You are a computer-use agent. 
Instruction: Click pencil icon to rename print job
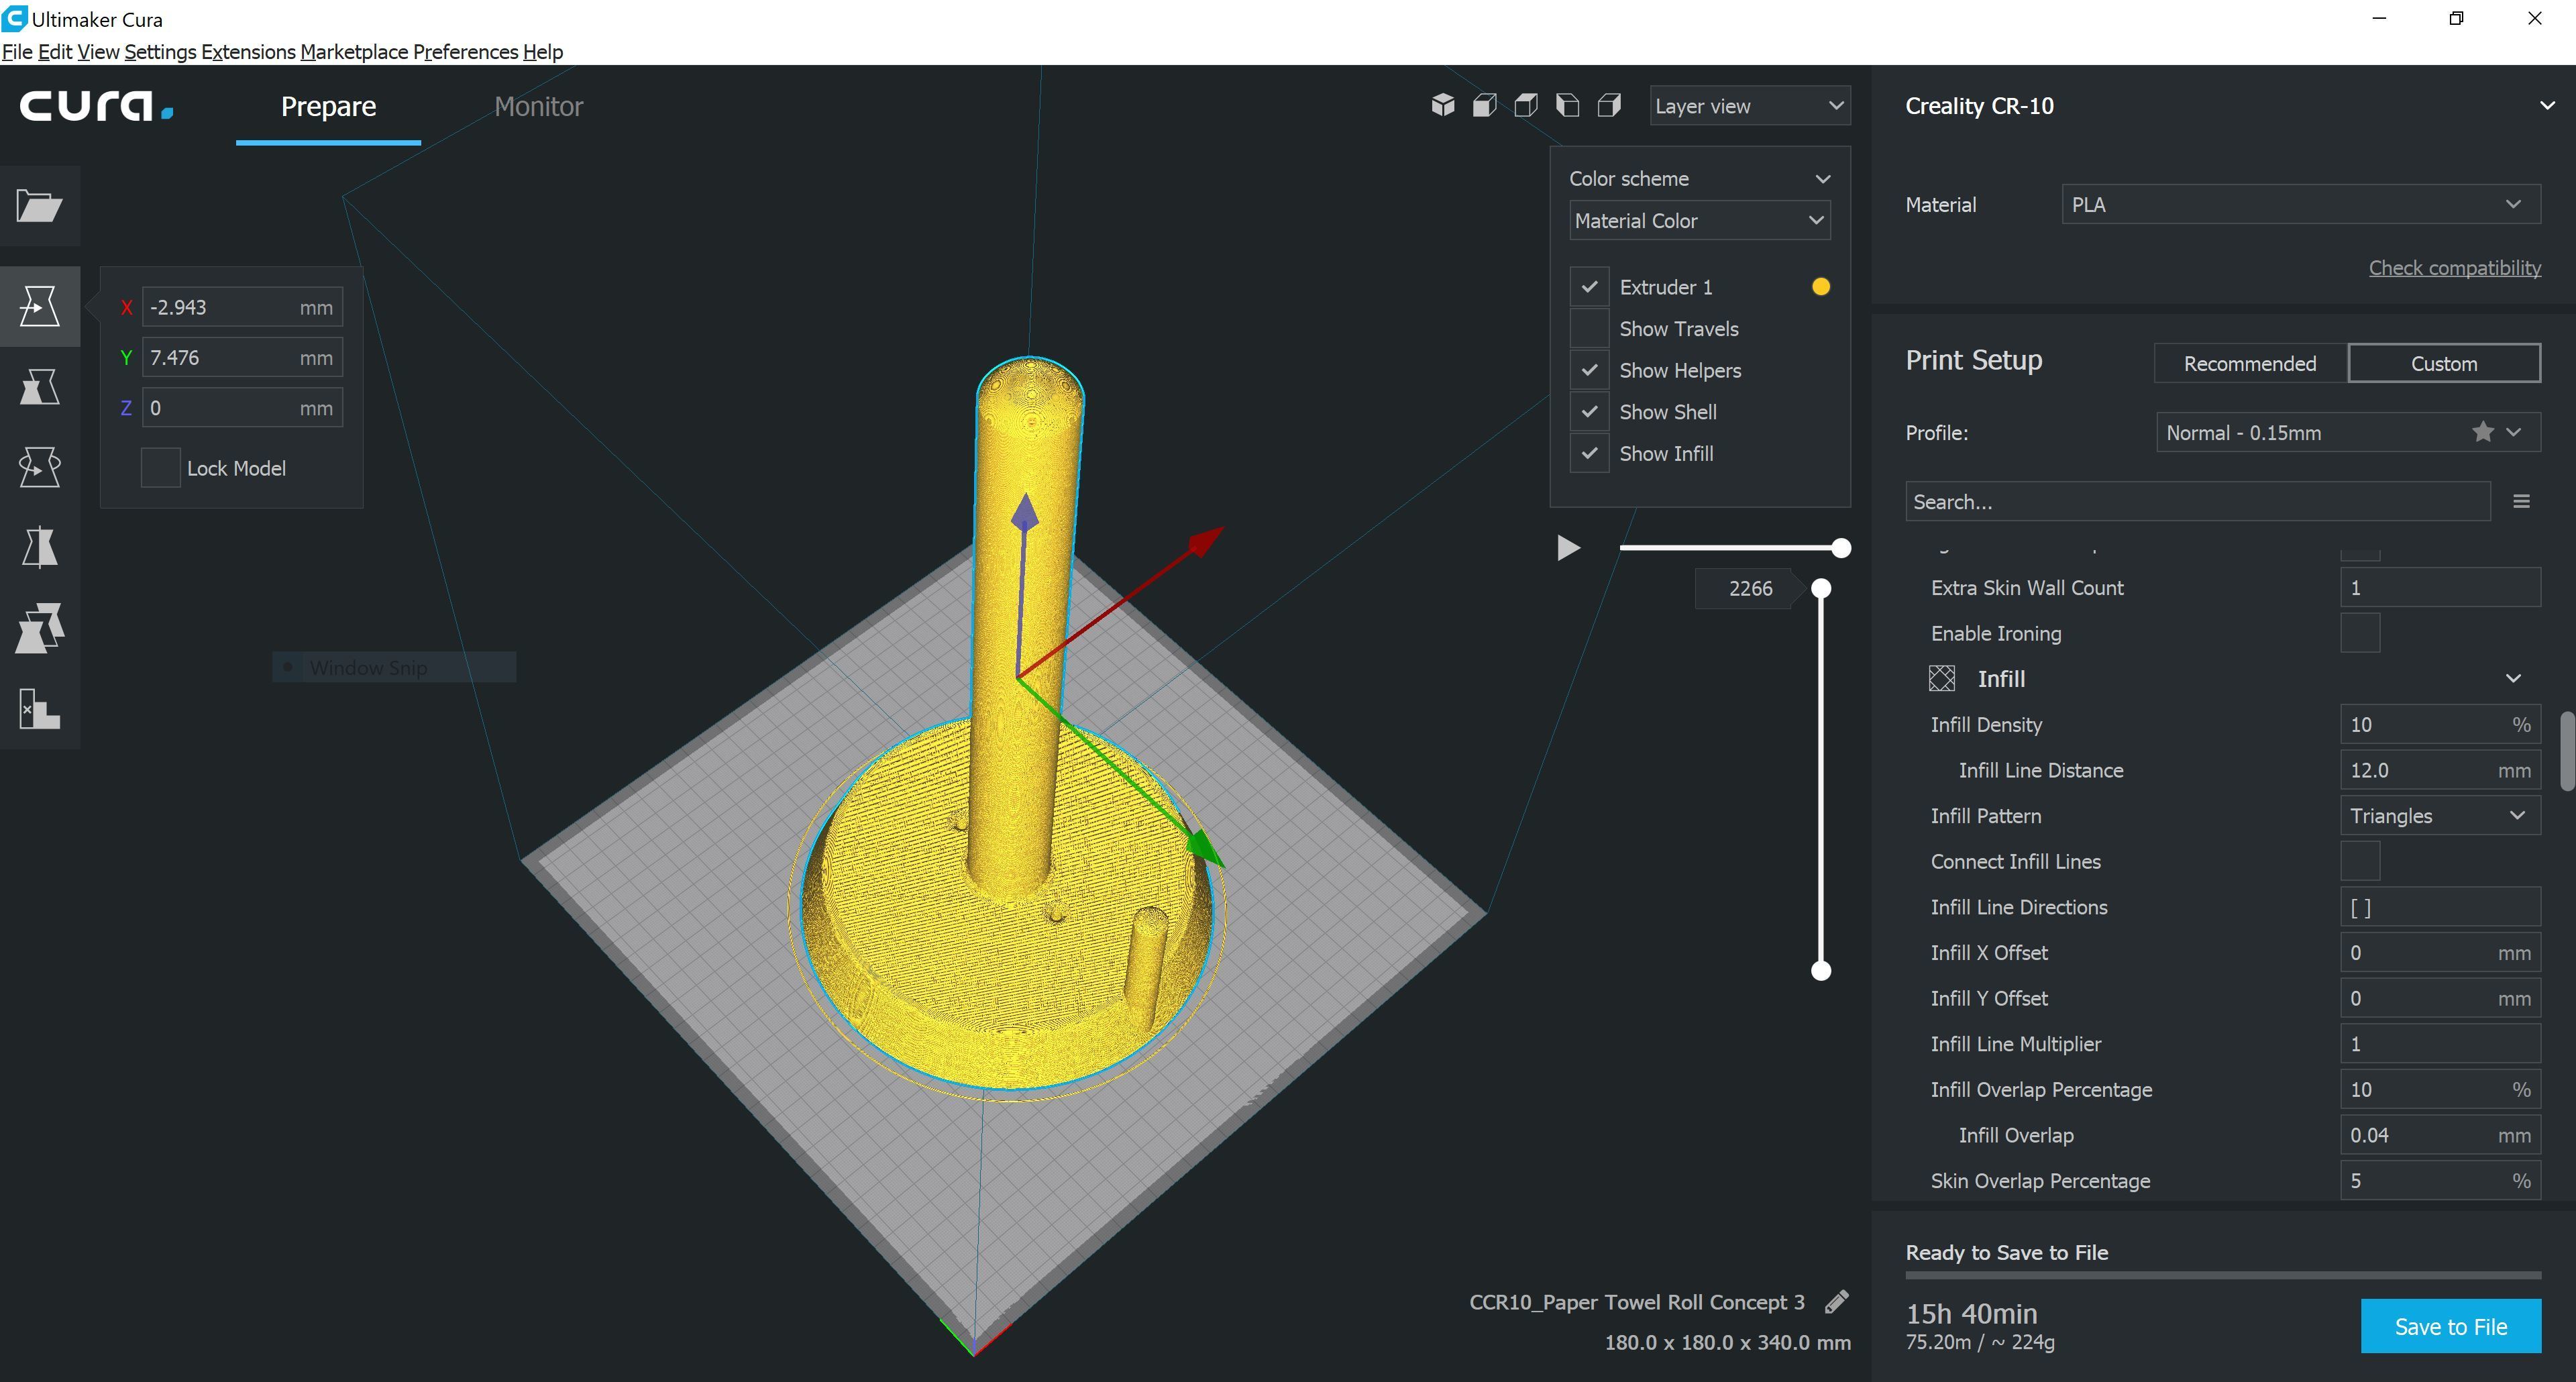click(x=1836, y=1301)
